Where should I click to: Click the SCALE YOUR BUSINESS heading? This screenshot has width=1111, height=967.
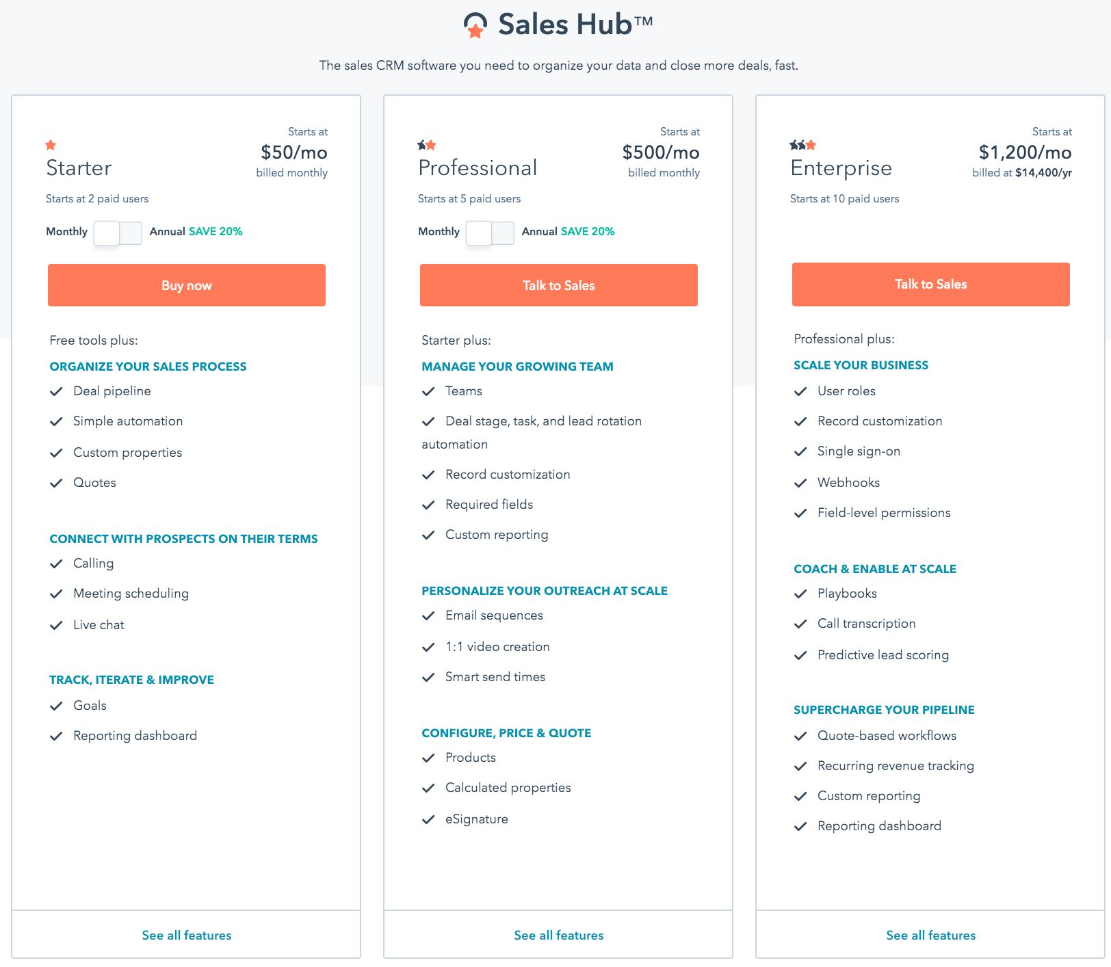pos(861,365)
